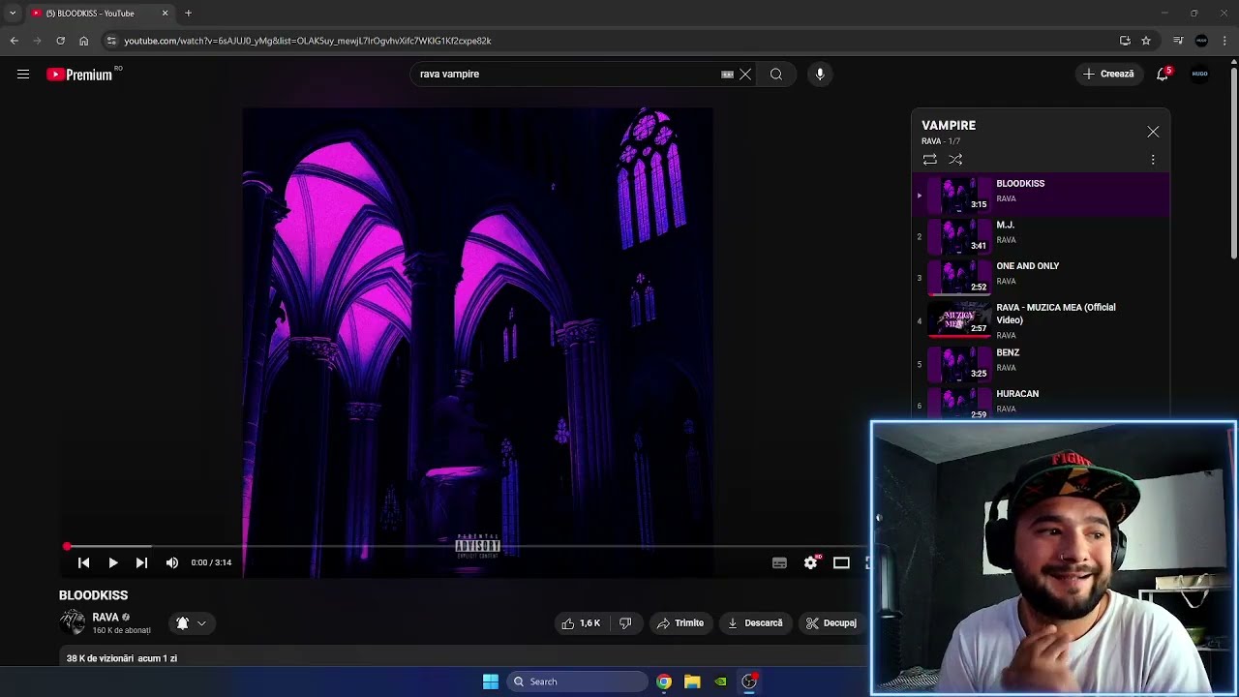Viewport: 1239px width, 697px height.
Task: Open browser media controls icon
Action: (1178, 41)
